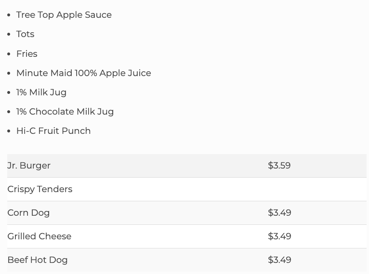
Task: Select the Corn Dog row name
Action: point(28,213)
